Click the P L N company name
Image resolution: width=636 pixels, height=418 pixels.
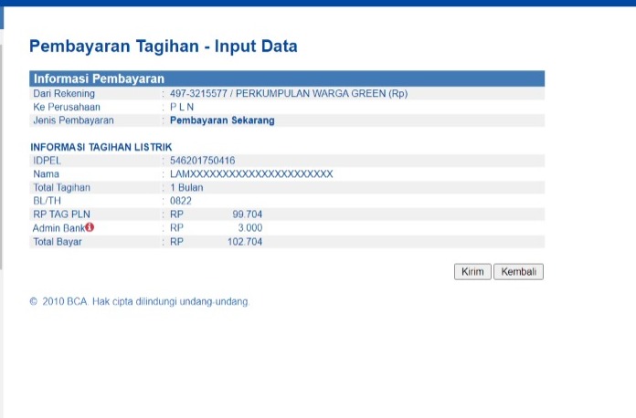(x=182, y=107)
